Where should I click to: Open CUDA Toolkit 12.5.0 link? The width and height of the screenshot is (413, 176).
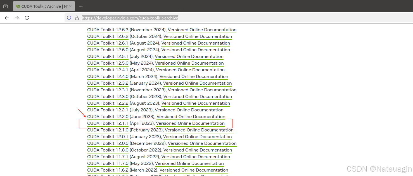(x=108, y=63)
